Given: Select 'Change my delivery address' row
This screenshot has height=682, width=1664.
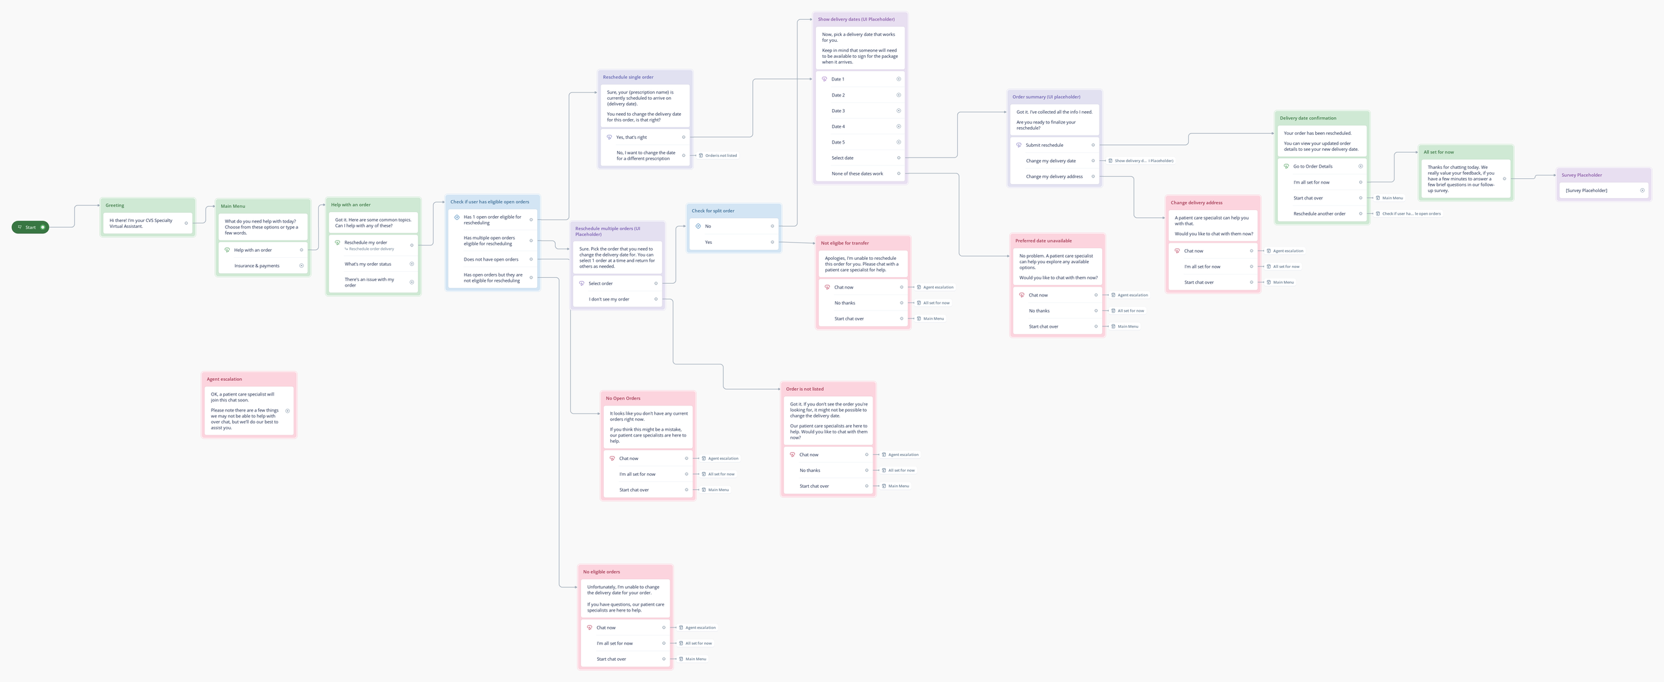Looking at the screenshot, I should click(x=1055, y=177).
